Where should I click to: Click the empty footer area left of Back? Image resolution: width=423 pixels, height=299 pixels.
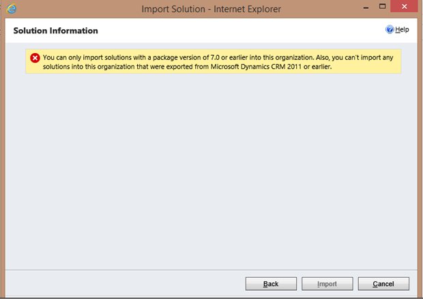(123, 283)
